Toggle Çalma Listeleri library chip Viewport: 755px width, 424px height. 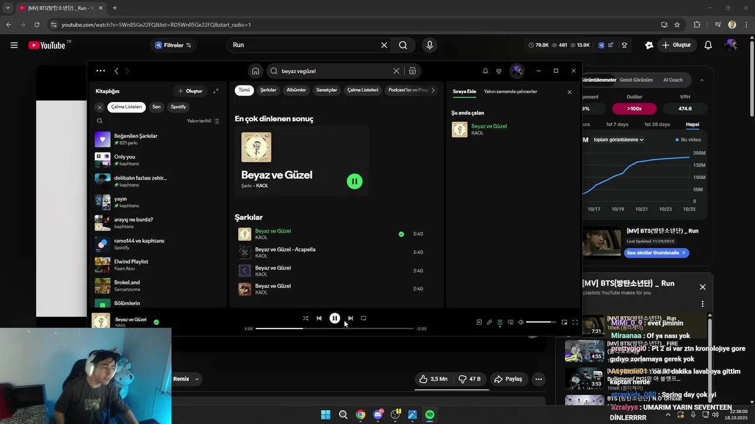126,107
